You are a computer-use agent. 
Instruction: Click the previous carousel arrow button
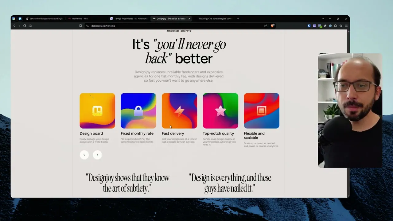click(x=84, y=155)
